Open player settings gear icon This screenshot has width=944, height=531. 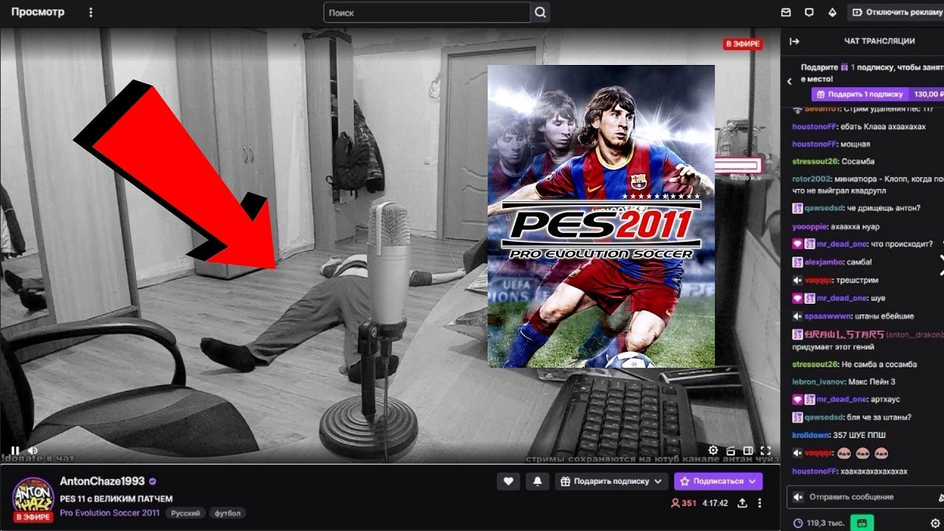(x=713, y=450)
